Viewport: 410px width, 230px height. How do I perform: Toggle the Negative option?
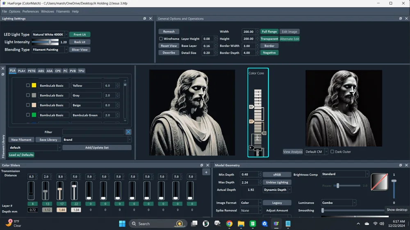click(269, 53)
